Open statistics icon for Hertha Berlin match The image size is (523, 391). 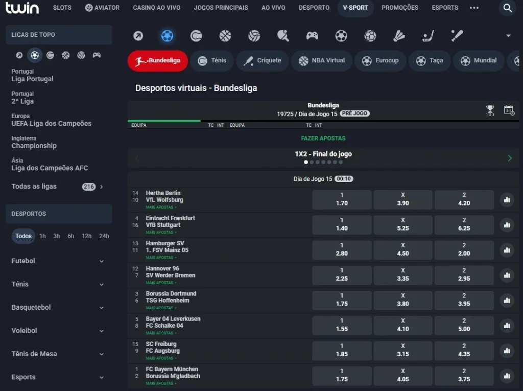[507, 200]
